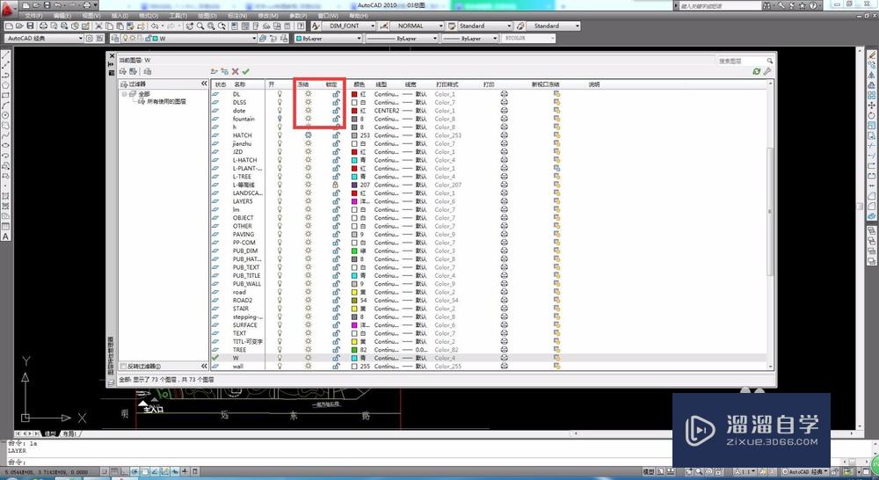Click the Zoom realtime magnifier toolbar icon
This screenshot has width=879, height=480.
(x=200, y=25)
